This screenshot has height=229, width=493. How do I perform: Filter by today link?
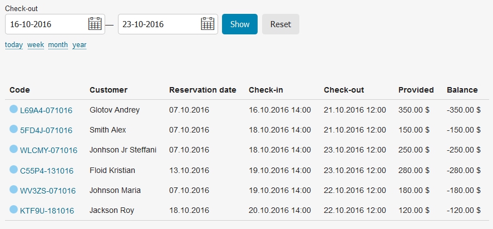point(14,45)
